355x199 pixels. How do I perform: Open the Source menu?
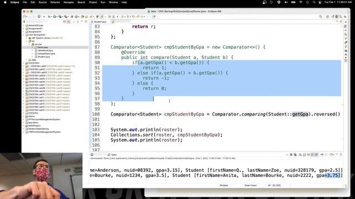(x=43, y=2)
